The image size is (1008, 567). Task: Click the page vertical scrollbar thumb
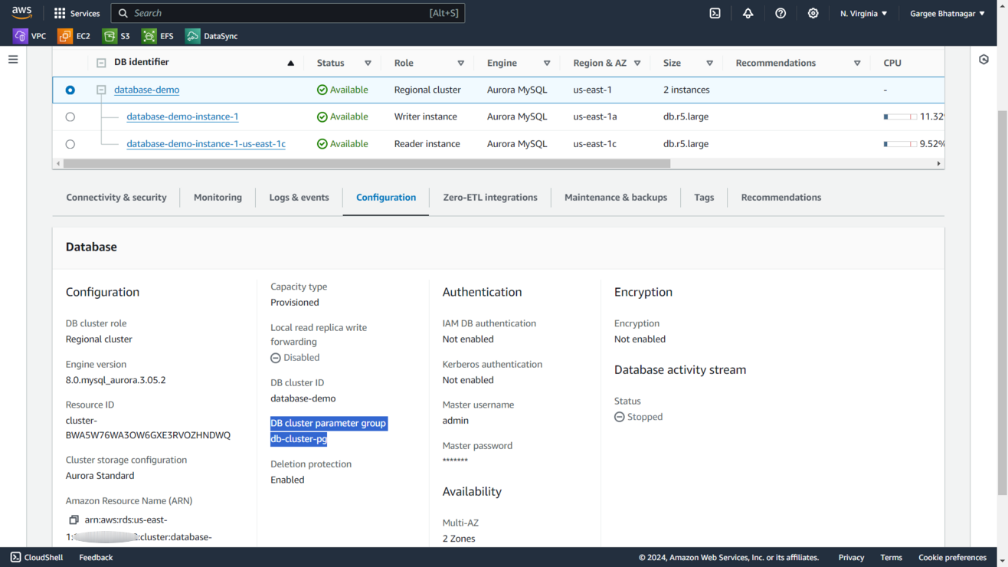click(1003, 303)
